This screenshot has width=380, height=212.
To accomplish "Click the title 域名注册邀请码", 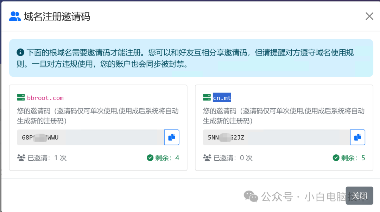I will tap(57, 17).
